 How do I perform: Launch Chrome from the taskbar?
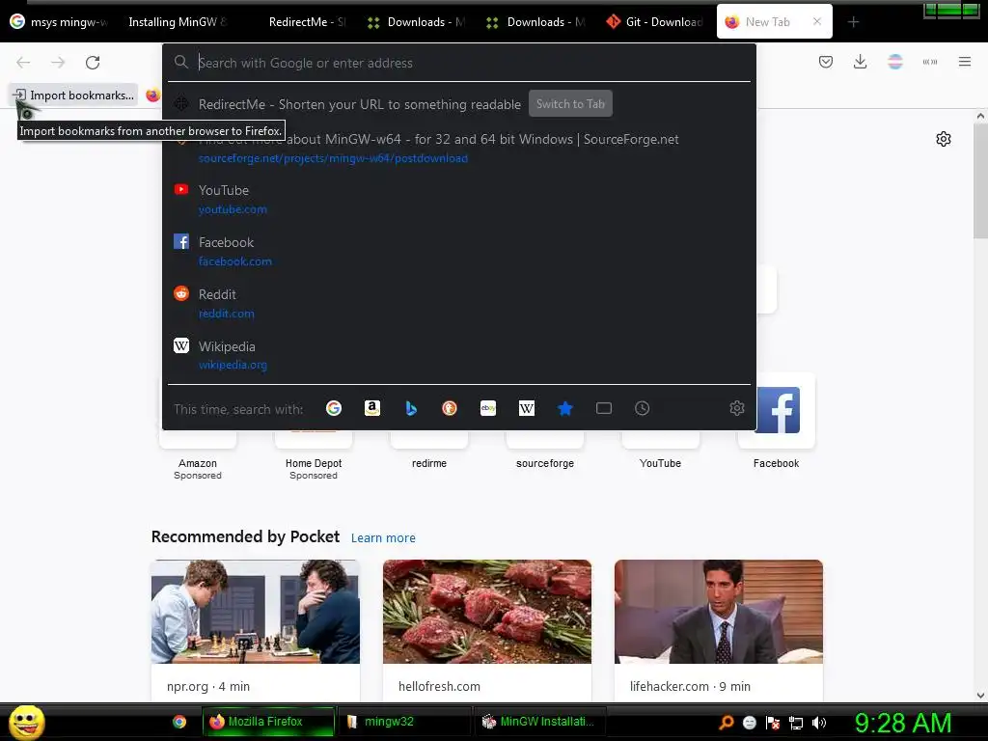[x=179, y=722]
